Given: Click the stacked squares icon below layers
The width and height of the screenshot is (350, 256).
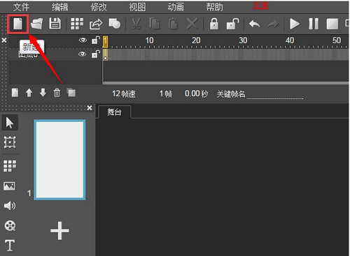Looking at the screenshot, I should [71, 92].
